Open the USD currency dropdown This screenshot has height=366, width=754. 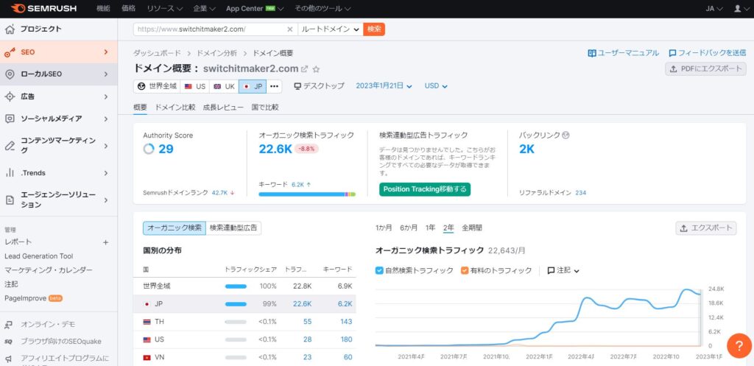(x=436, y=86)
